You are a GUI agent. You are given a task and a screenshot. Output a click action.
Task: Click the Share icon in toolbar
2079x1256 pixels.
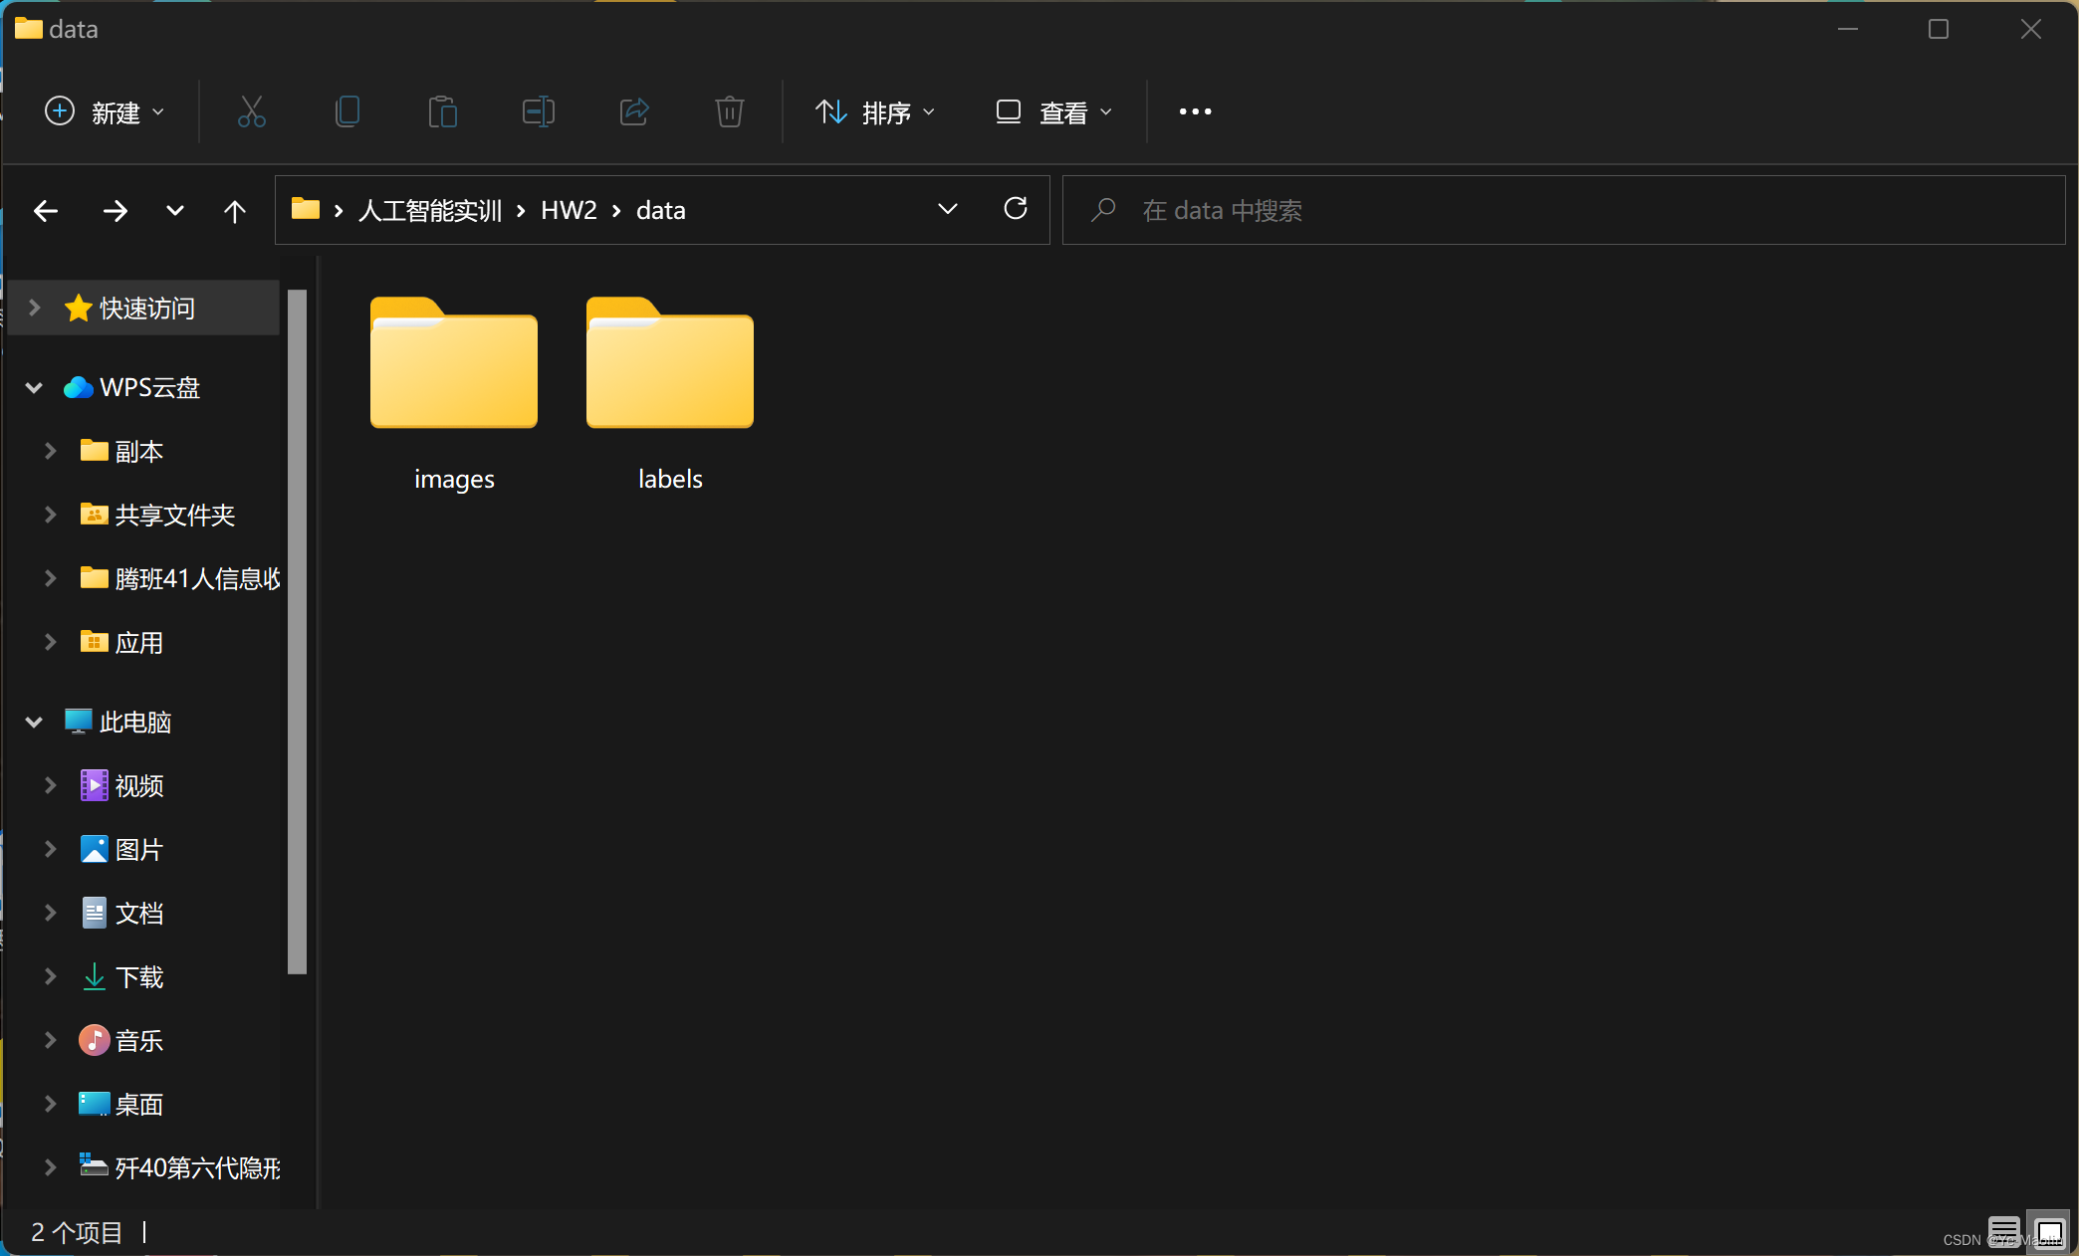pos(634,111)
